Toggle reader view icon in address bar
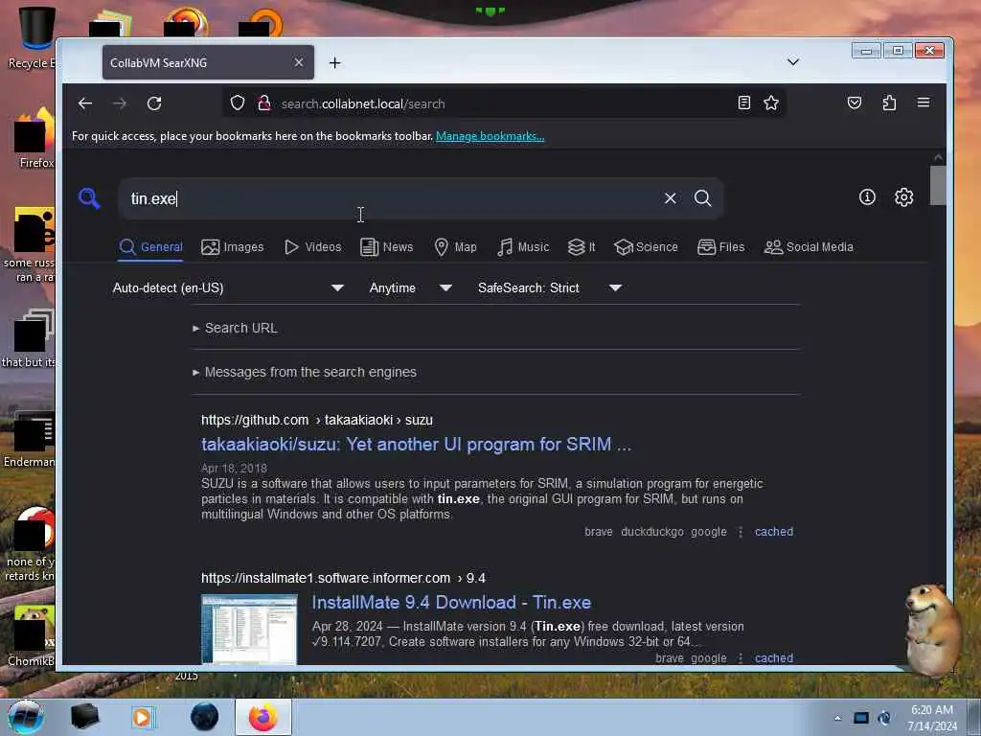The width and height of the screenshot is (981, 736). click(x=743, y=103)
